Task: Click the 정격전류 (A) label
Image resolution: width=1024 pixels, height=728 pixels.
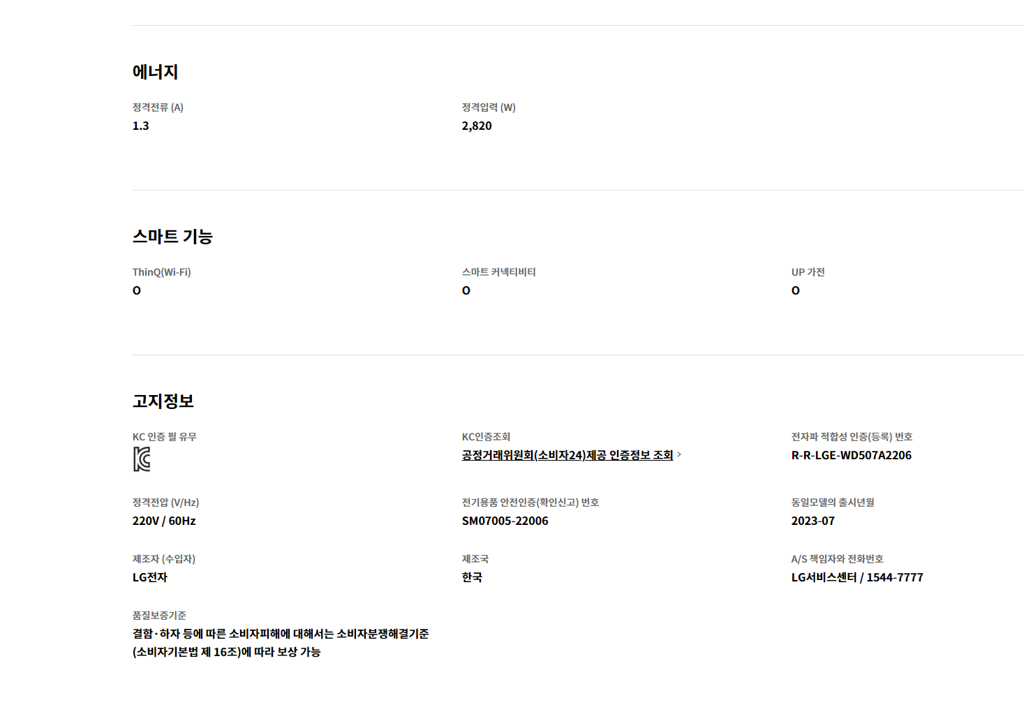Action: point(158,107)
